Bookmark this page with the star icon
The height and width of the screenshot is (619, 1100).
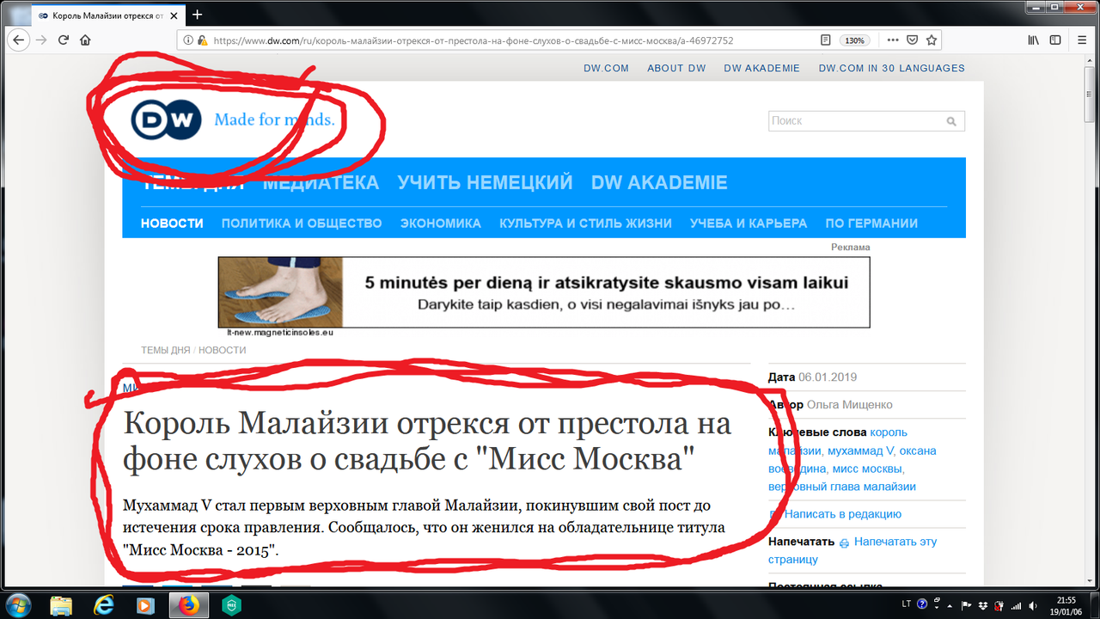pyautogui.click(x=932, y=40)
